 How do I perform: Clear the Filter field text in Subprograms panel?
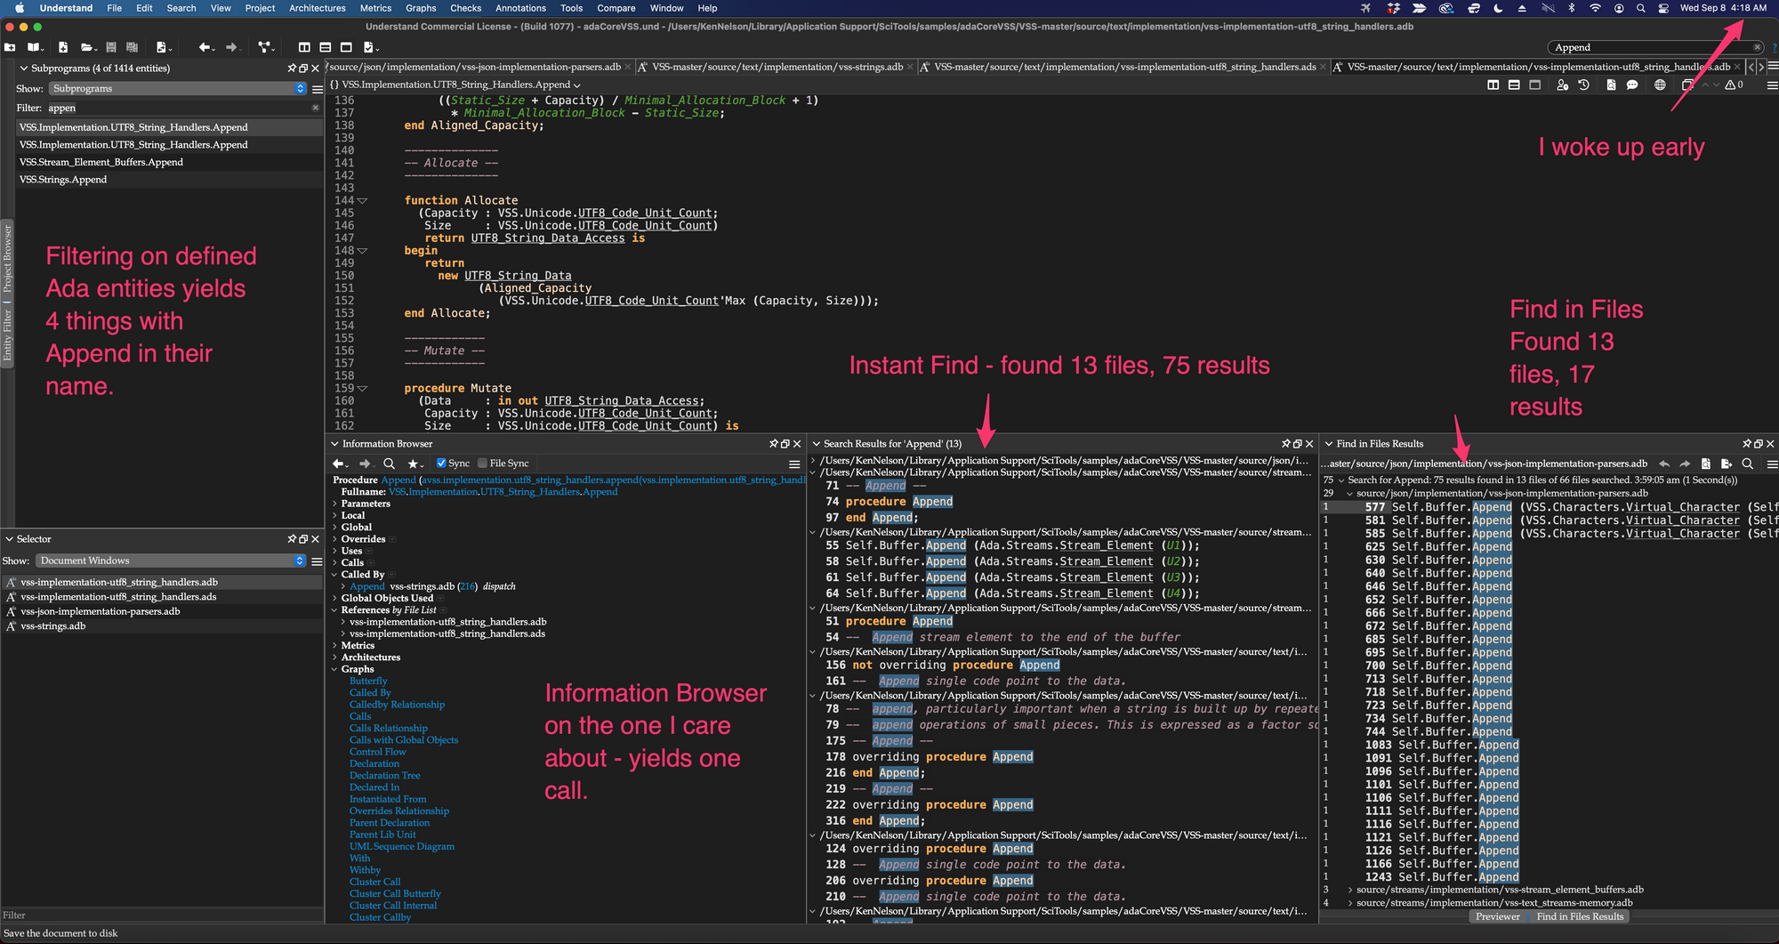click(315, 108)
